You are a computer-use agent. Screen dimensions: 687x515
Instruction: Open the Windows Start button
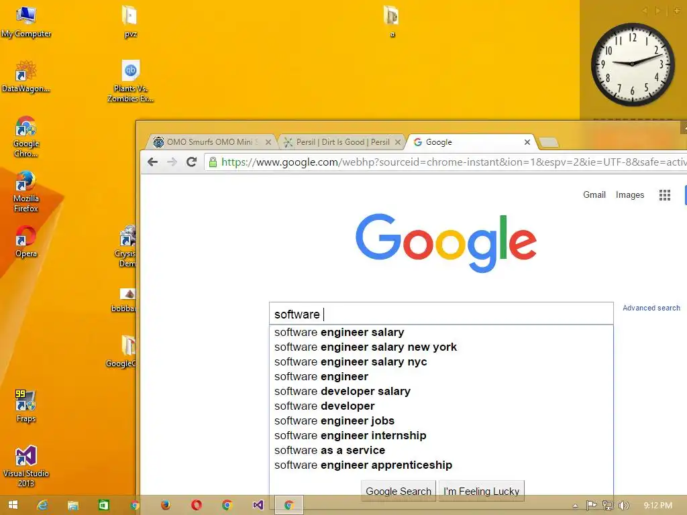tap(13, 505)
